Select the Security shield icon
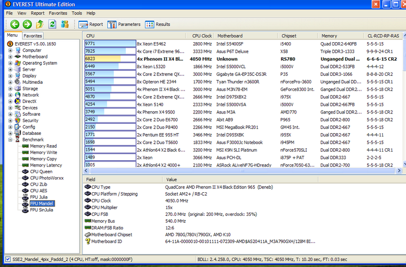 click(17, 120)
